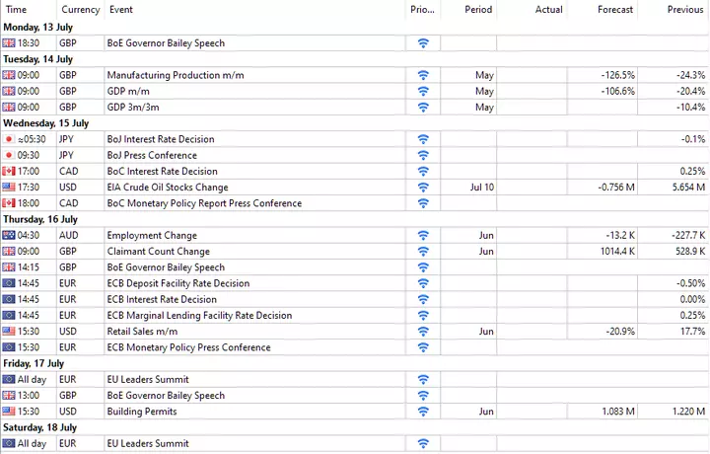This screenshot has width=710, height=454.
Task: Open the GDP m/m event
Action: (128, 91)
